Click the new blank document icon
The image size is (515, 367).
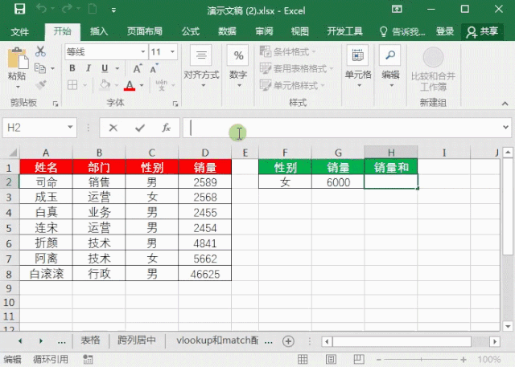coord(93,9)
